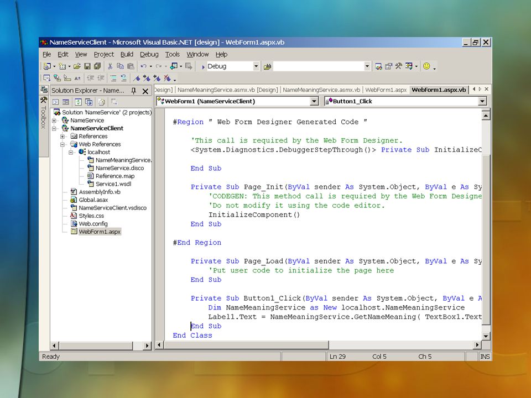Start debugging with the blue play arrow
Viewport: 531px width, 398px height.
click(203, 67)
